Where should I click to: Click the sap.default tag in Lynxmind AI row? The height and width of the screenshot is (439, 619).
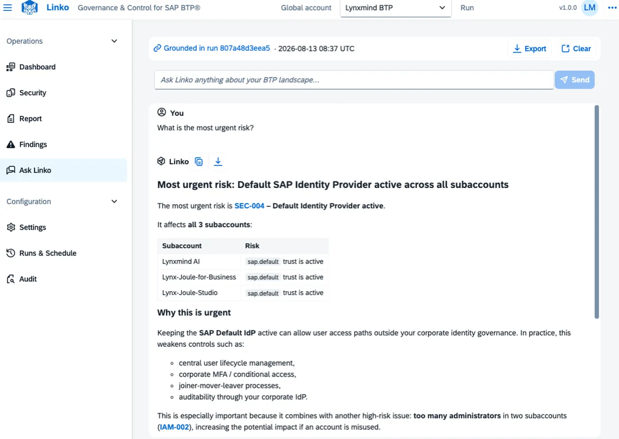coord(263,262)
